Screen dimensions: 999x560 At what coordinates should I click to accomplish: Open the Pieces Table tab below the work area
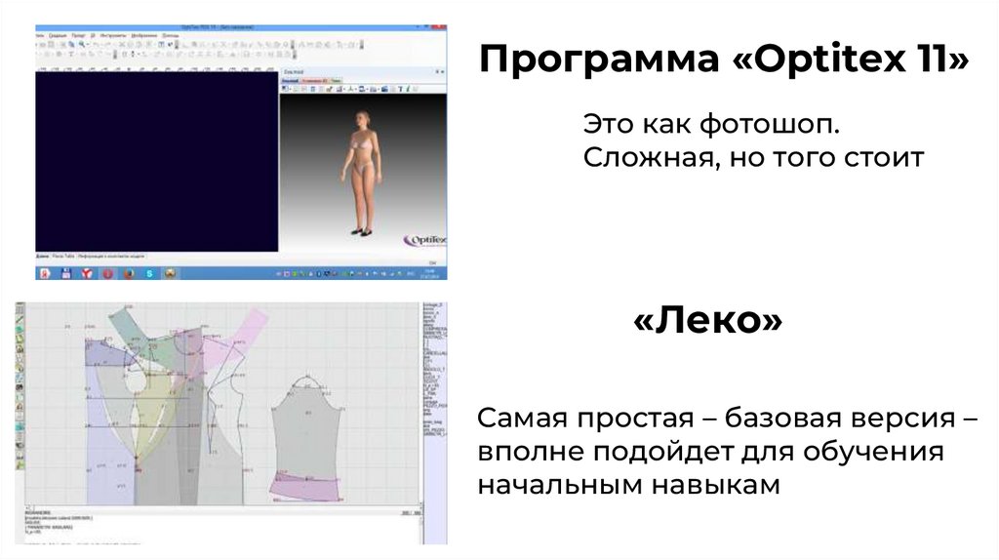pos(63,257)
